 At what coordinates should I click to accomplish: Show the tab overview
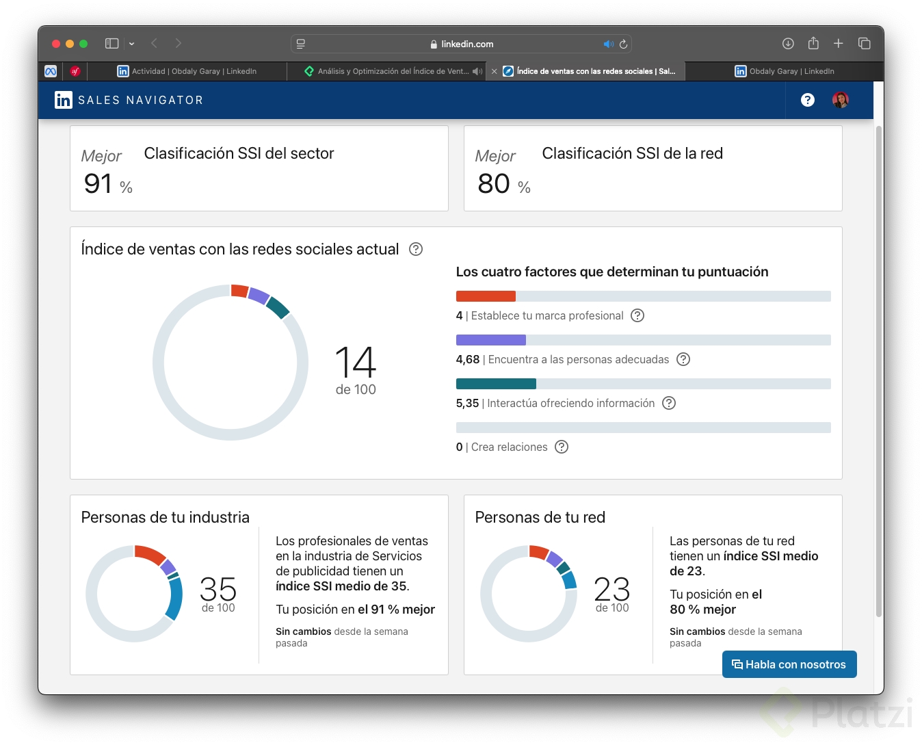coord(864,44)
